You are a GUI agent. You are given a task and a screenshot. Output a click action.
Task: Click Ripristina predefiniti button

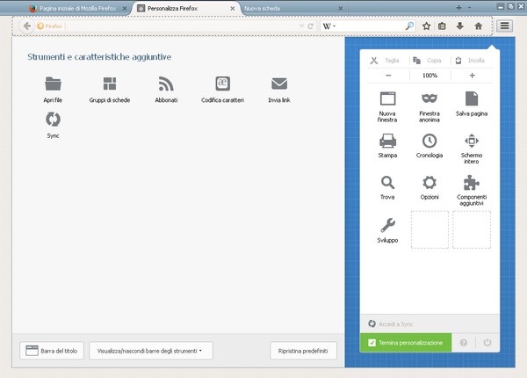303,351
